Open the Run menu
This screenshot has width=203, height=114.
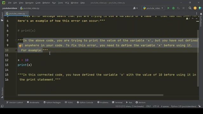point(54,3)
